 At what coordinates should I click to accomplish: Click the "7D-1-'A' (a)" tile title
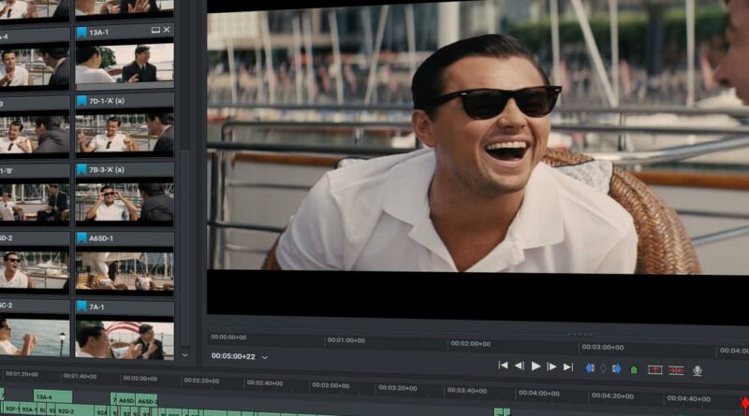click(107, 101)
